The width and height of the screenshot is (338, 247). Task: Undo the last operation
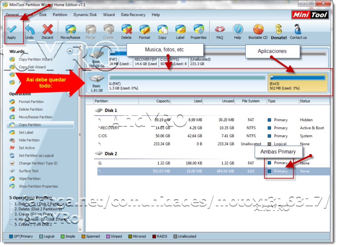tap(29, 32)
